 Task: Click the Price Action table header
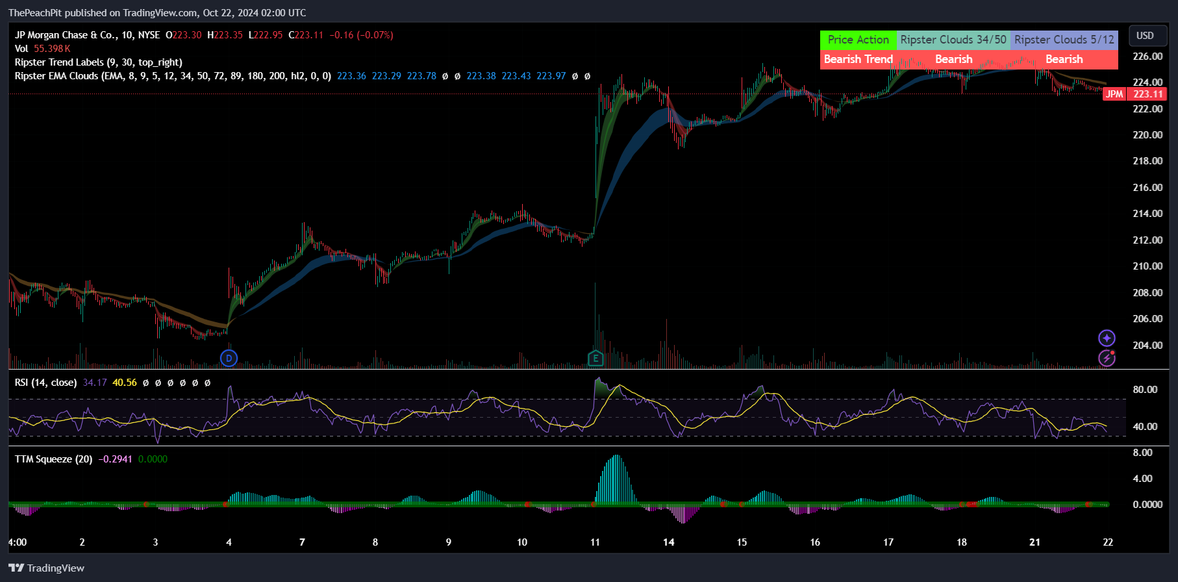click(x=858, y=40)
